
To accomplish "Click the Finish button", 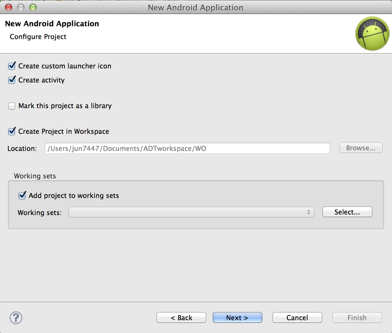I will point(357,318).
